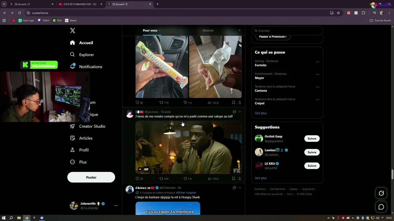The height and width of the screenshot is (221, 394).
Task: Switch to the (5) Accueil / X tab
Action: (31, 4)
